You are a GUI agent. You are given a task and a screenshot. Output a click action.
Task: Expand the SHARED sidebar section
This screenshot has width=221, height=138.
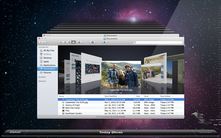pos(42,77)
